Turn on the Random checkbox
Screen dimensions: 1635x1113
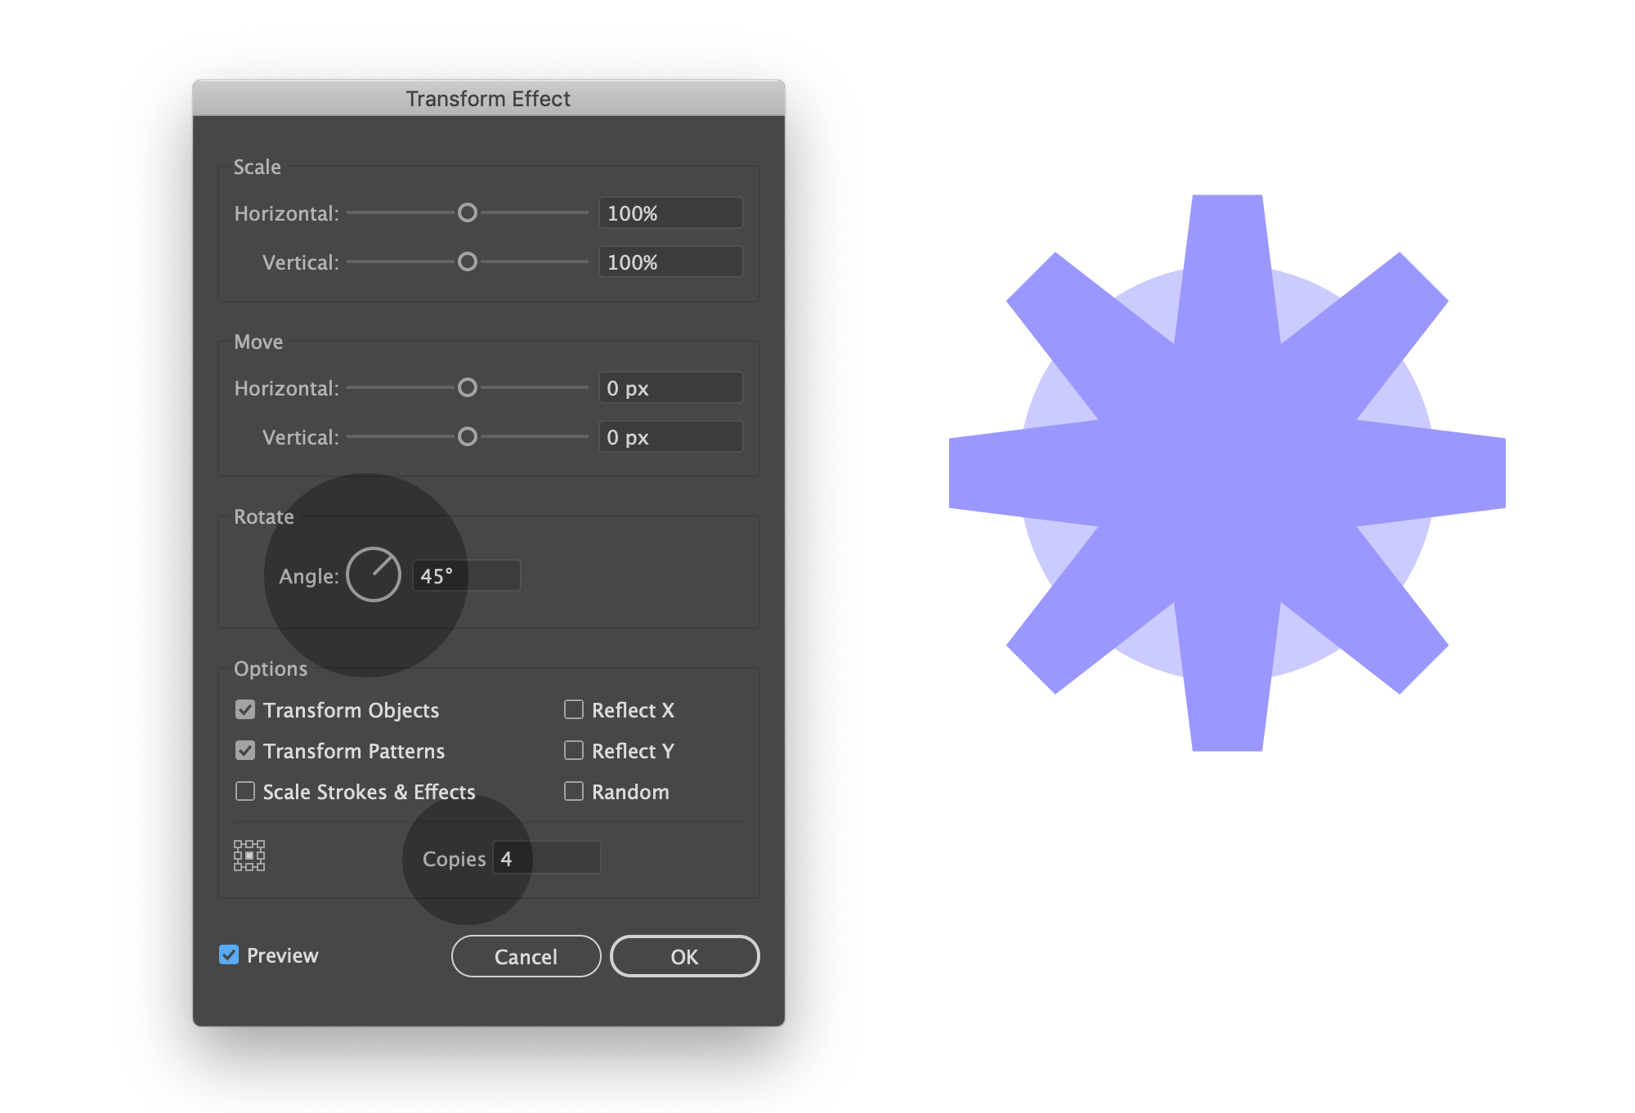click(x=574, y=791)
